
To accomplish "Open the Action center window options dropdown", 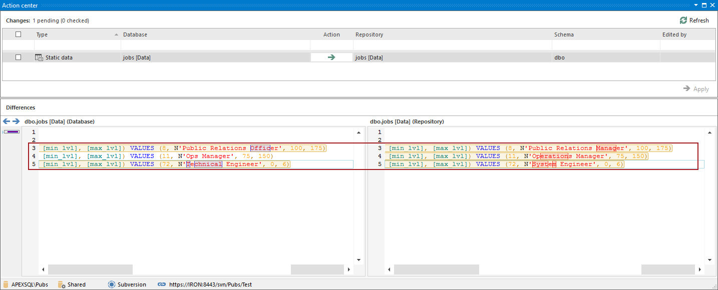I will click(695, 5).
